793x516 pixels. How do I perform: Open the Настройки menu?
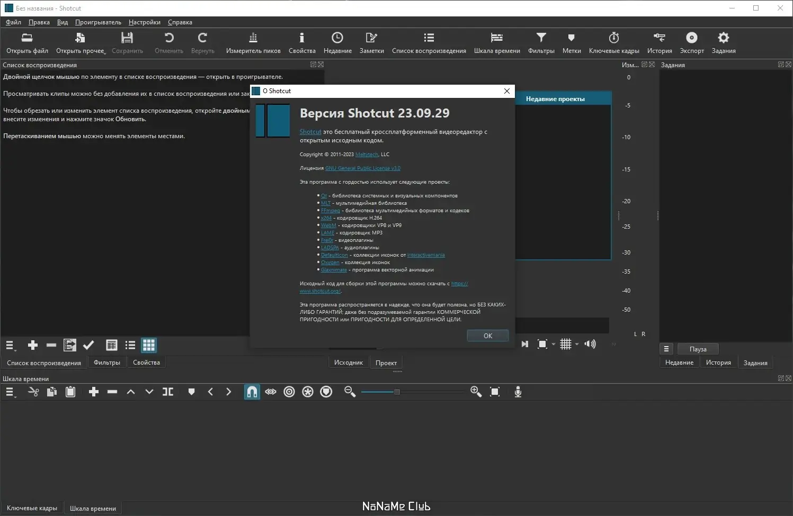coord(144,22)
